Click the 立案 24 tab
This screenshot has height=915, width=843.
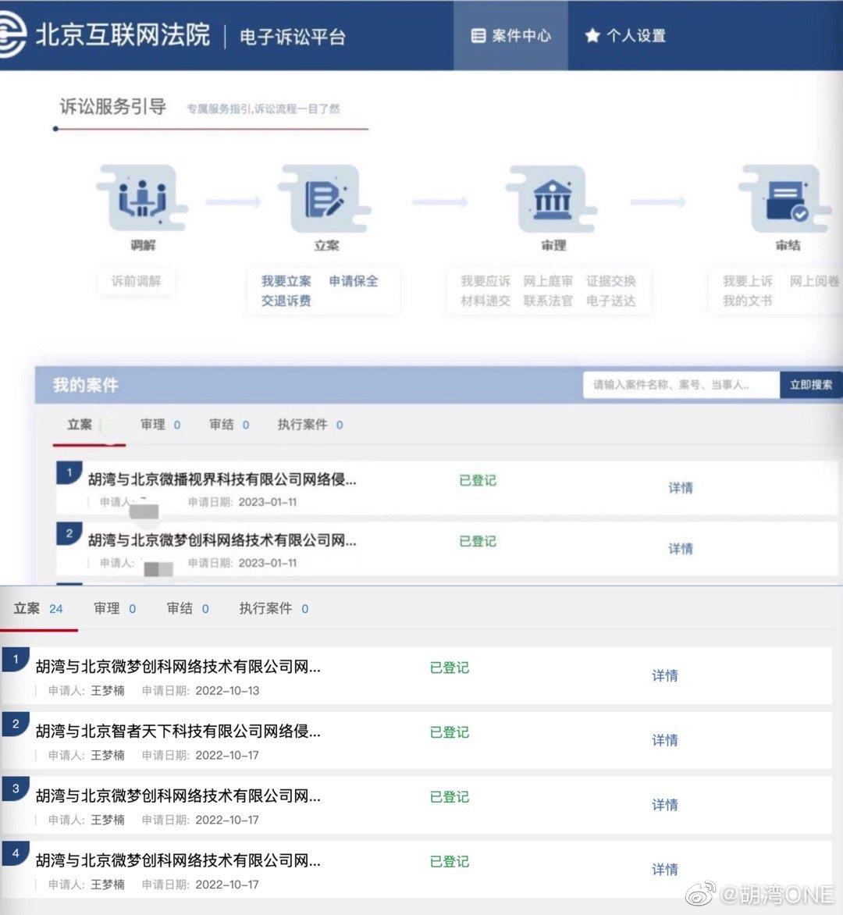tap(37, 608)
